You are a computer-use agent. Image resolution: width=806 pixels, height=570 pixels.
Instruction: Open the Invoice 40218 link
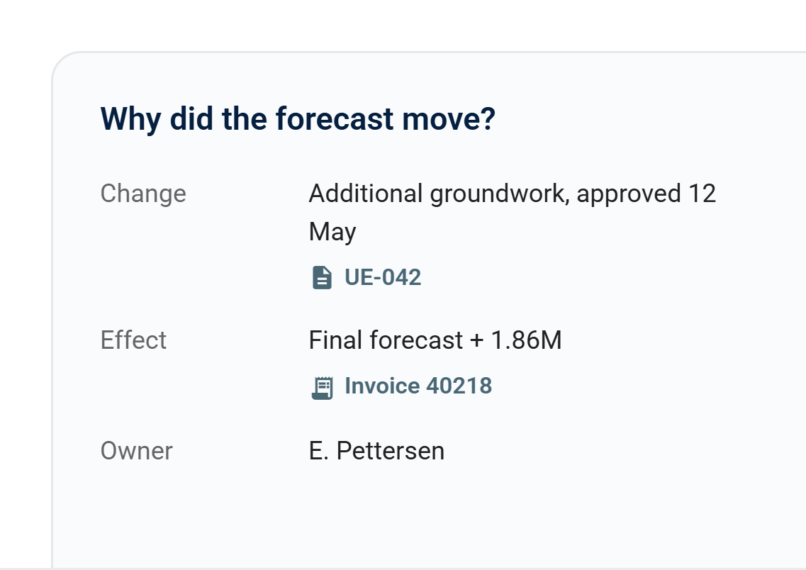418,386
